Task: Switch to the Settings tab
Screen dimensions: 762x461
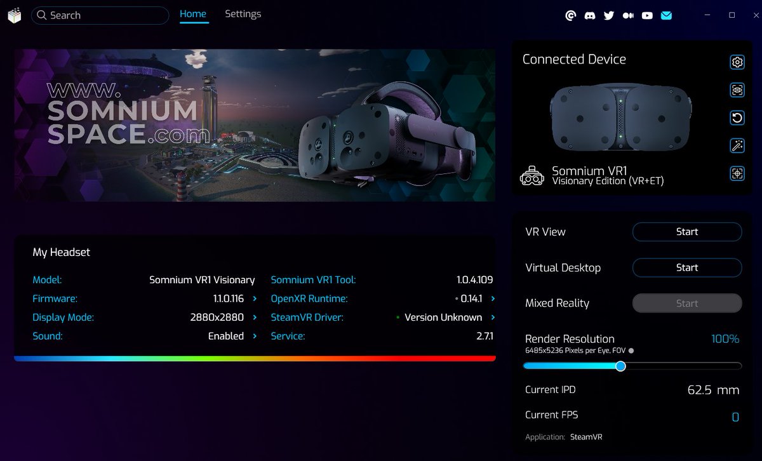Action: [243, 14]
